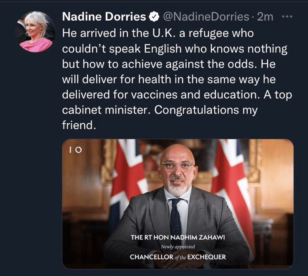Click the blue verified badge
This screenshot has width=308, height=276.
point(154,17)
